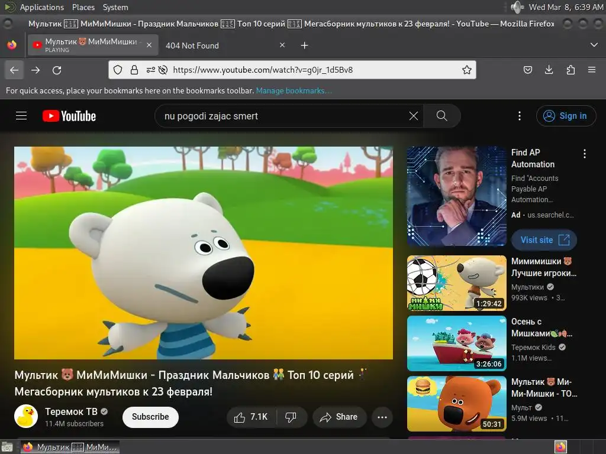606x454 pixels.
Task: Open the ad options three-dot menu
Action: (584, 154)
